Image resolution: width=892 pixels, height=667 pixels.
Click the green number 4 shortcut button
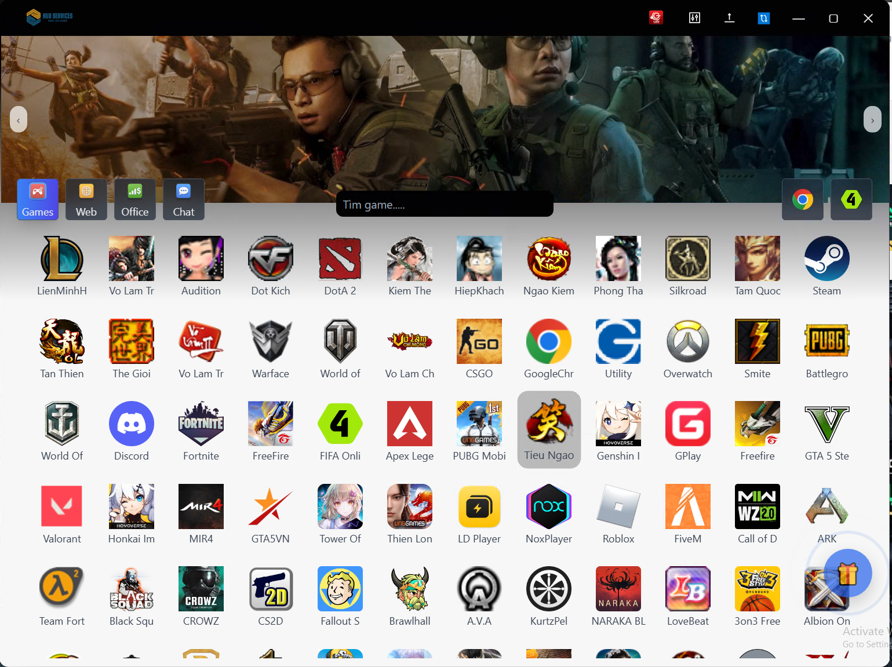851,200
